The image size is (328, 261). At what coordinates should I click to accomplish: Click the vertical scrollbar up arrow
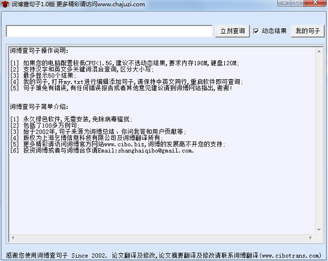319,51
